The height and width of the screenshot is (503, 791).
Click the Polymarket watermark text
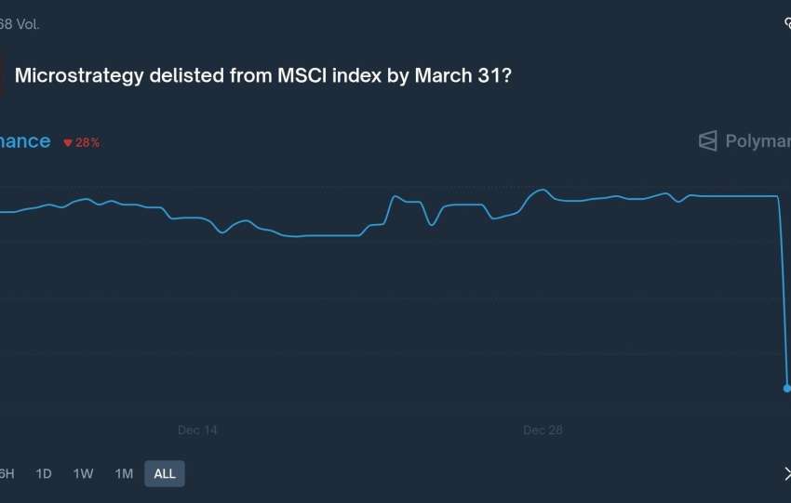click(757, 141)
